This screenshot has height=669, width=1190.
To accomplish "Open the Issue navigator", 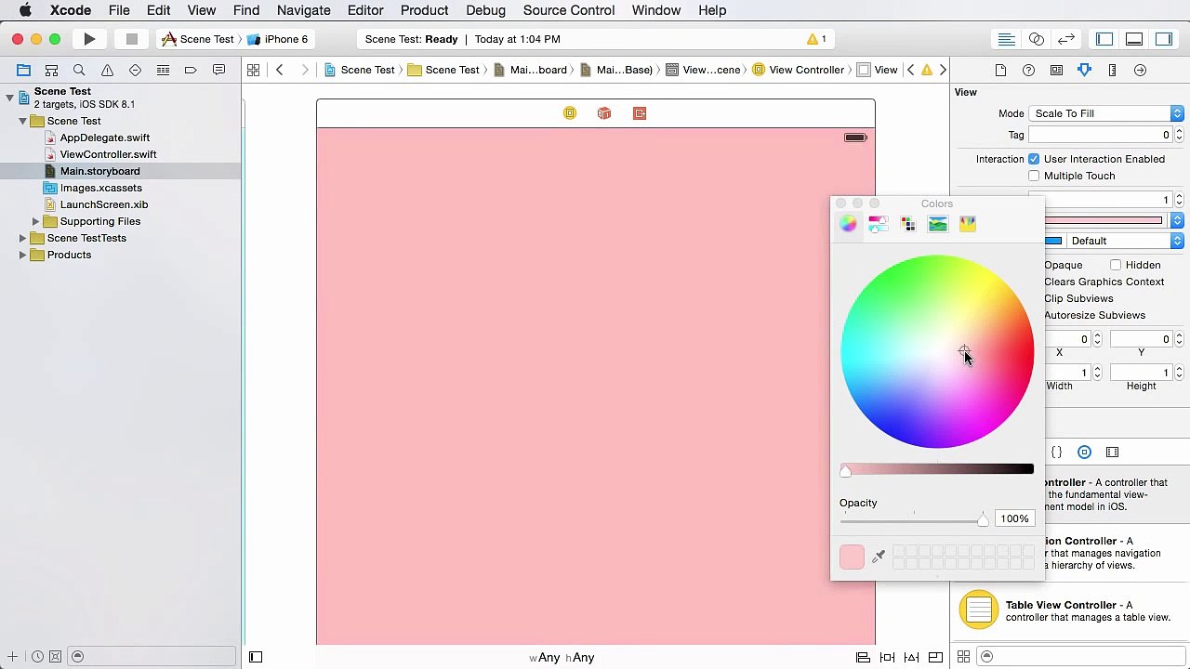I will click(x=107, y=70).
